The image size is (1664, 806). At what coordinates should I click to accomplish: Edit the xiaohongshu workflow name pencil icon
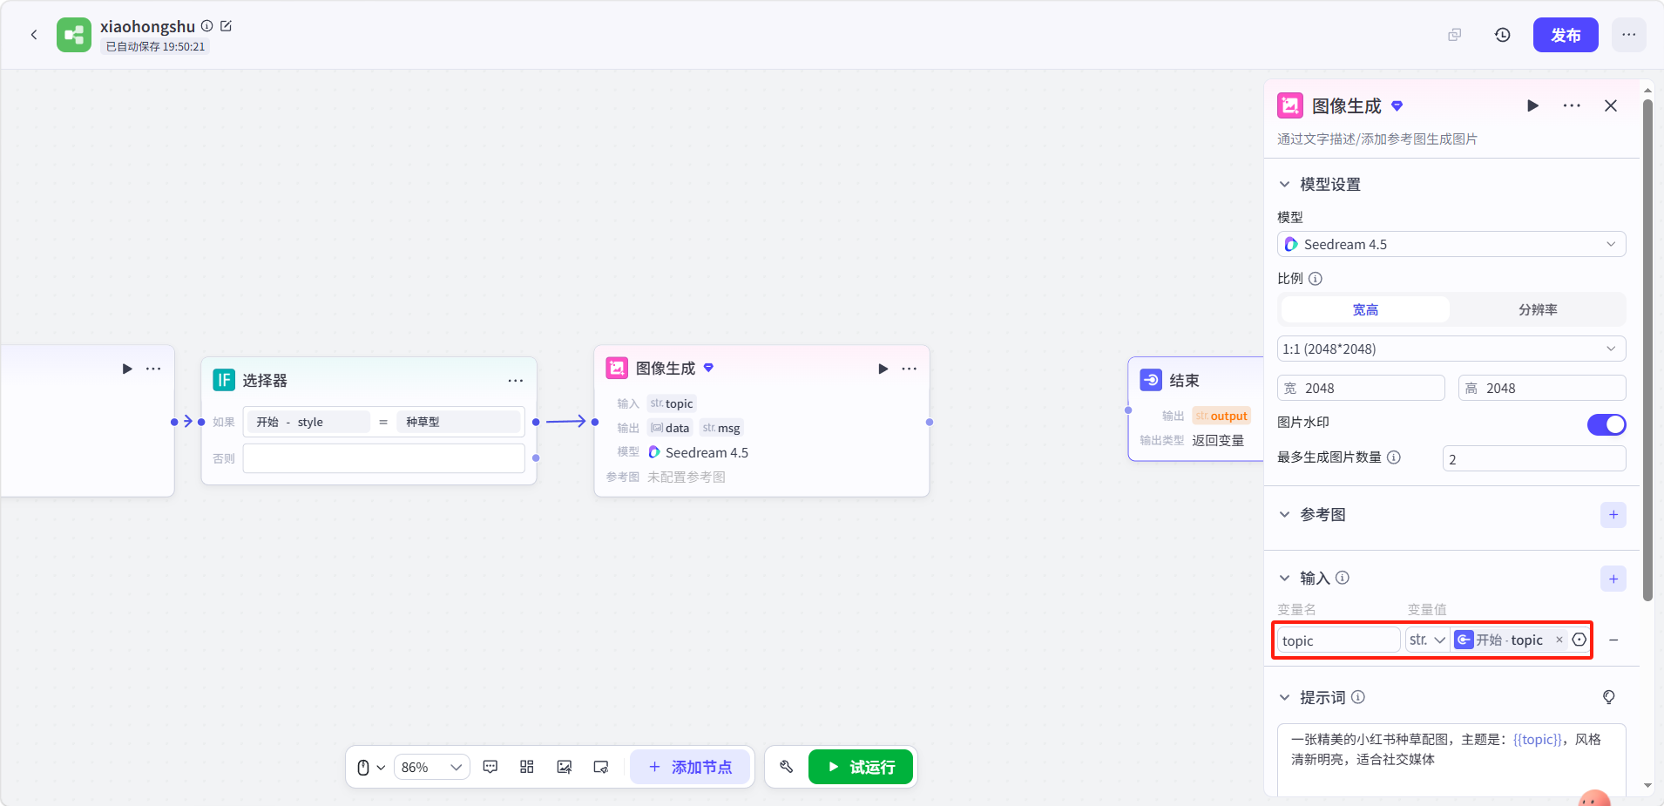point(227,26)
